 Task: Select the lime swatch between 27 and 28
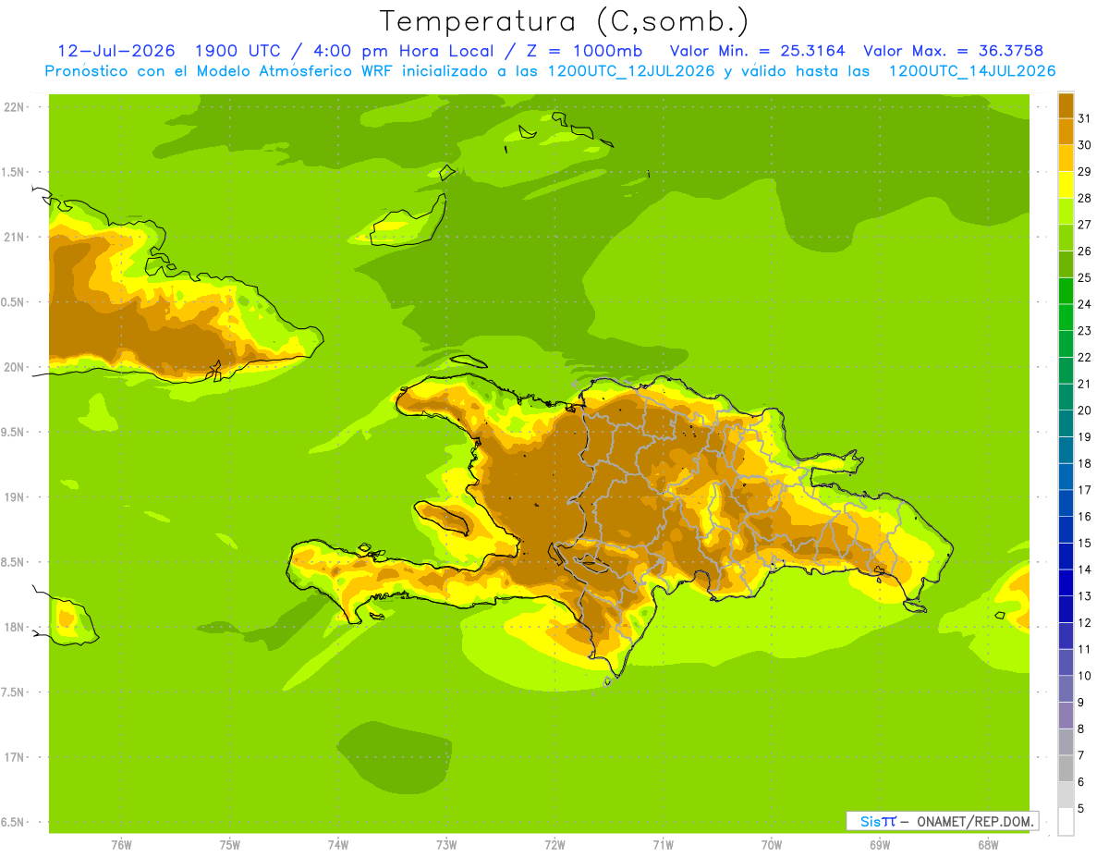pos(1066,212)
